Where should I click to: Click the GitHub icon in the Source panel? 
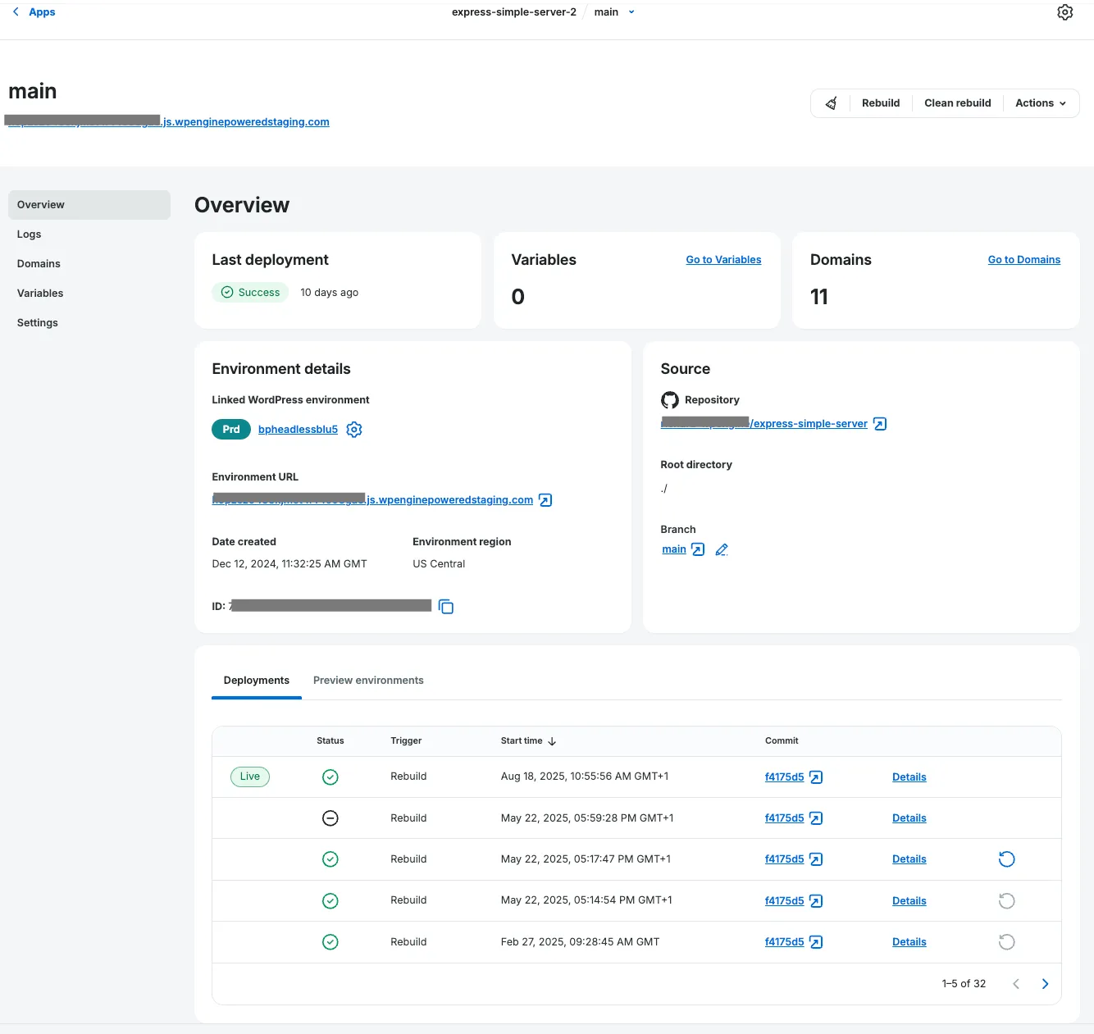tap(670, 399)
